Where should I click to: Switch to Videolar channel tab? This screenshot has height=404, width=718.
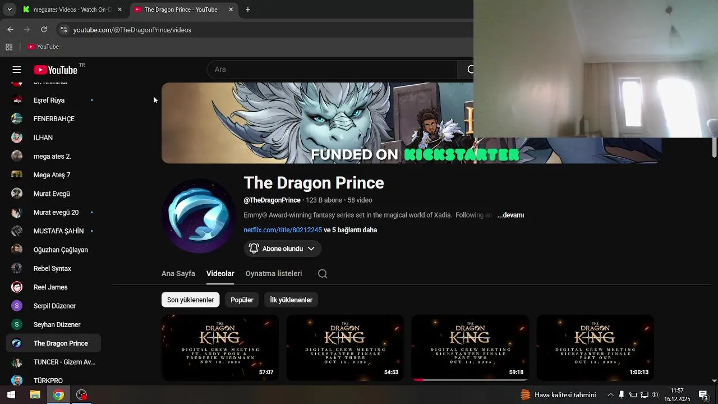pyautogui.click(x=220, y=274)
